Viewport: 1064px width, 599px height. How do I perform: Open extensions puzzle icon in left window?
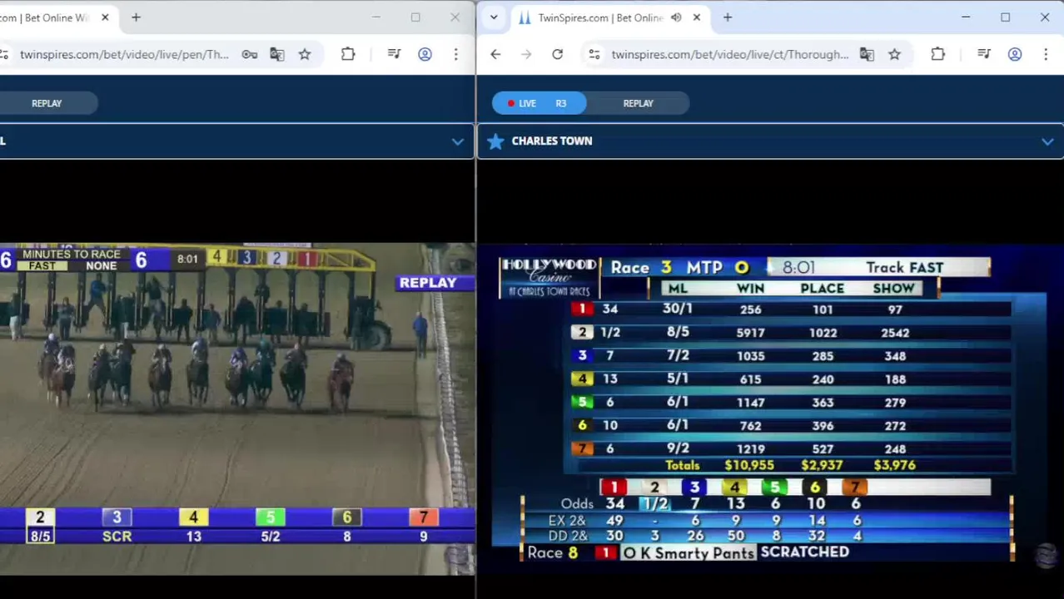pos(348,54)
